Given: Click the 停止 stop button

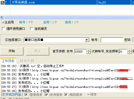Looking at the screenshot, I should (x=38, y=51).
